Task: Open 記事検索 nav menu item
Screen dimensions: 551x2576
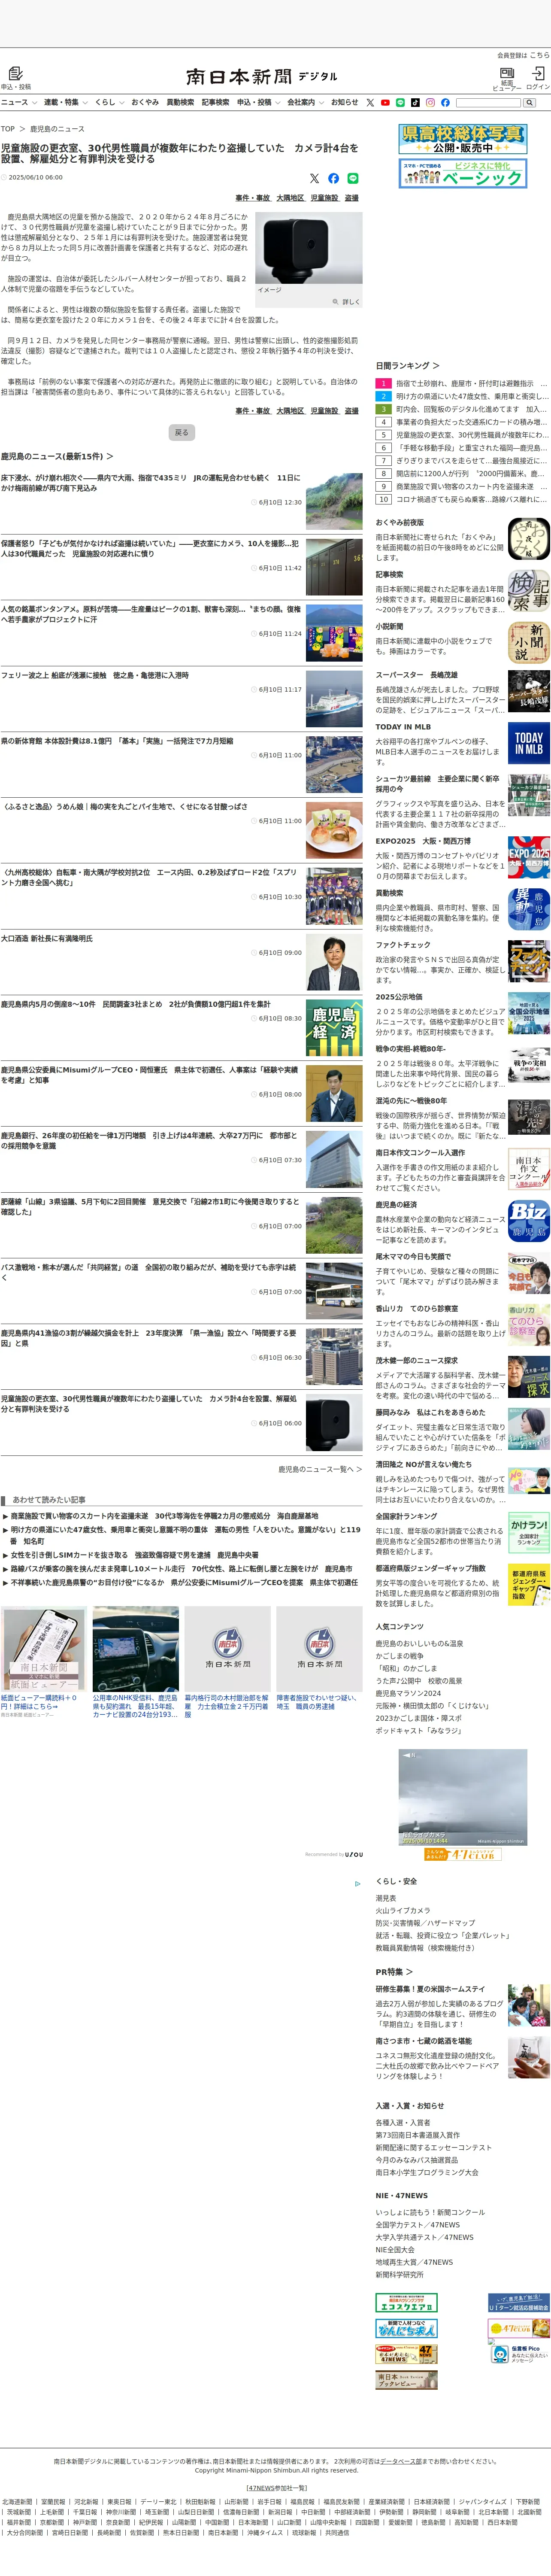Action: click(x=215, y=102)
